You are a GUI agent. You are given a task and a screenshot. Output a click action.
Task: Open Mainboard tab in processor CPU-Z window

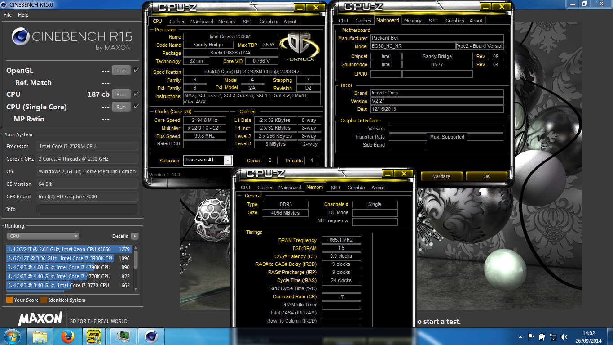(x=202, y=22)
